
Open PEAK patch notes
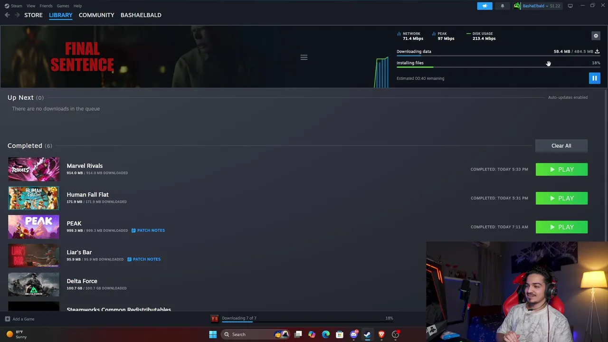click(x=148, y=230)
